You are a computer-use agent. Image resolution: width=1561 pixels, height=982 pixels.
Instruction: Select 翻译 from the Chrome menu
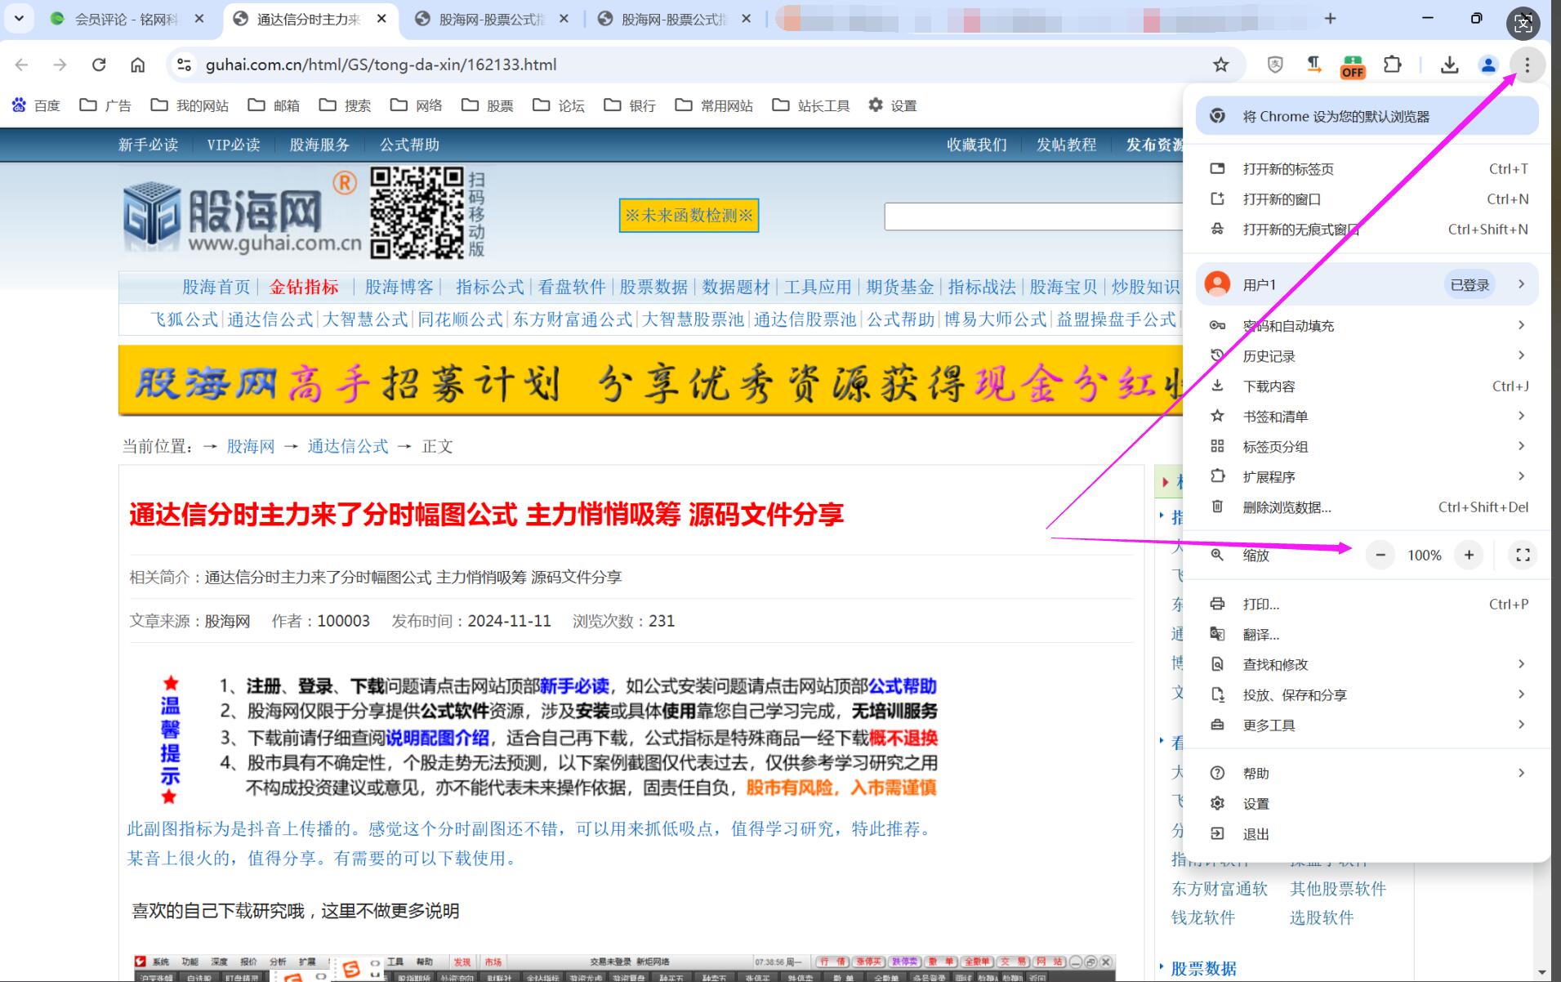click(x=1368, y=635)
